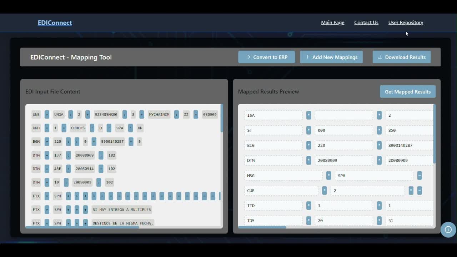This screenshot has width=457, height=257.
Task: Click the 31 input in TD5 row
Action: tap(409, 221)
